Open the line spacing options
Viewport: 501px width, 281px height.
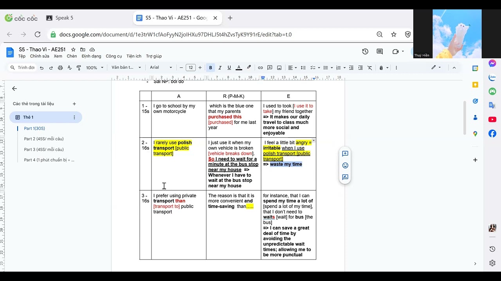tap(303, 68)
